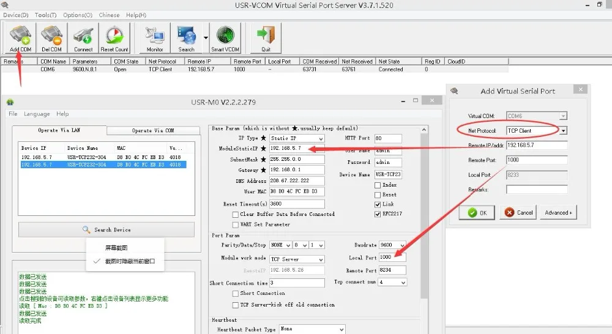
Task: Click Cancel in Add Virtual Serial Port
Action: click(x=518, y=213)
